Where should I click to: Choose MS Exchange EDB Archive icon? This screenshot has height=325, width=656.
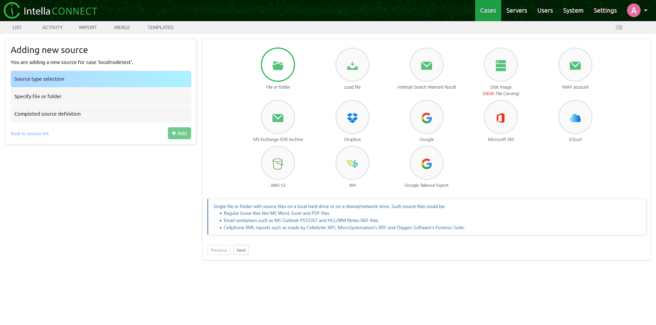(278, 117)
